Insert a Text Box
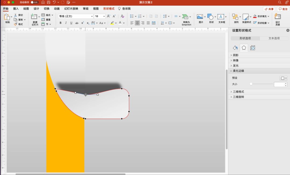290x175 pixels. pos(221,17)
